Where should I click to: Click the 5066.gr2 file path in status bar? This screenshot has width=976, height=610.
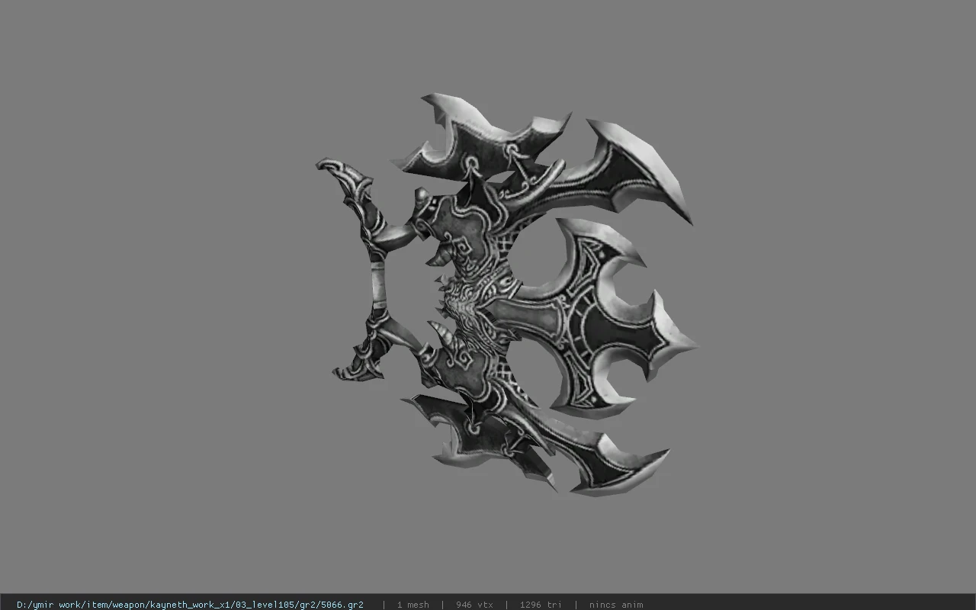(x=190, y=605)
